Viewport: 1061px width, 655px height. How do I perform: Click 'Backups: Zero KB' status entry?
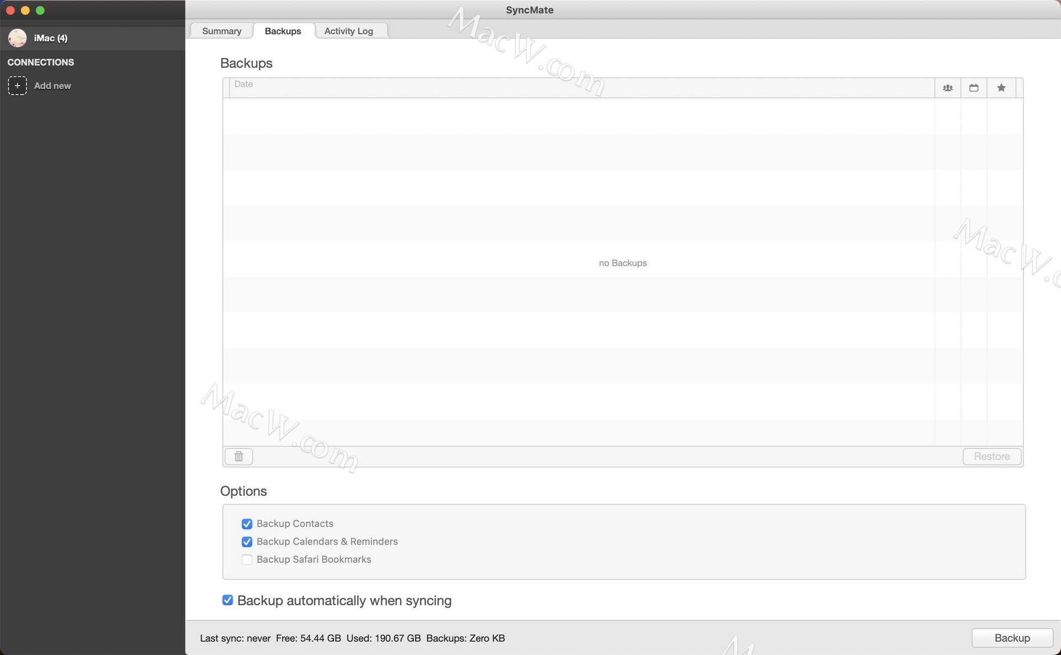click(x=466, y=638)
